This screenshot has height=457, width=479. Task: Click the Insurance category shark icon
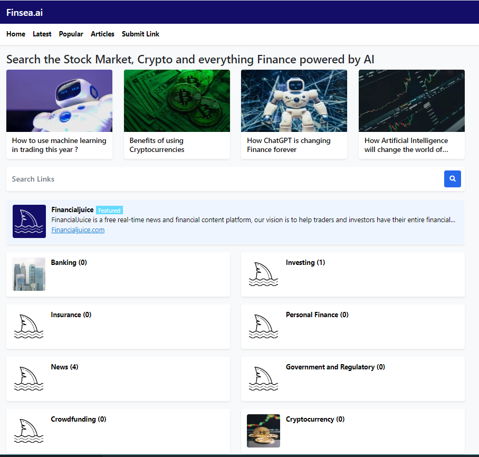point(28,327)
